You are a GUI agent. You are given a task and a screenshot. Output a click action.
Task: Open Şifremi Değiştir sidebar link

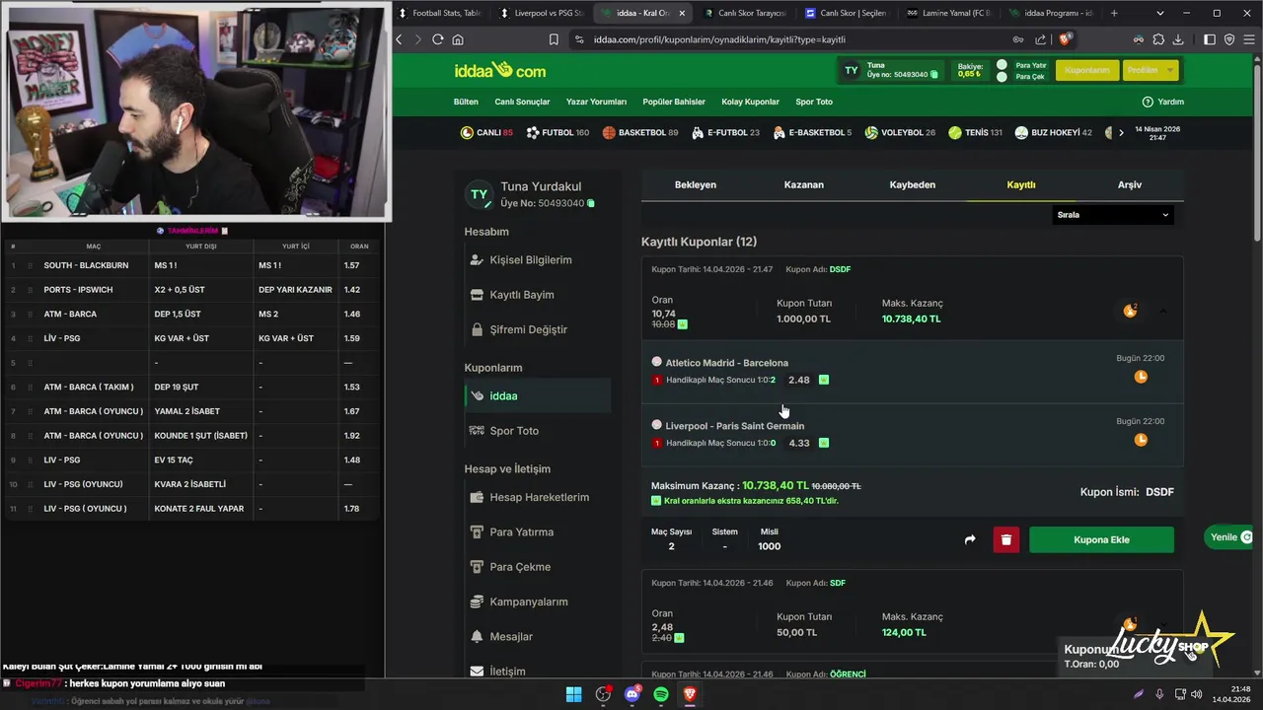(x=528, y=329)
